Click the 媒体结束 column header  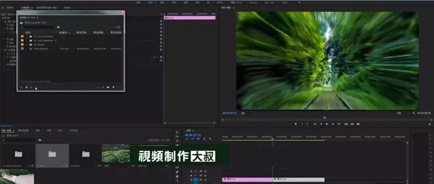point(98,33)
